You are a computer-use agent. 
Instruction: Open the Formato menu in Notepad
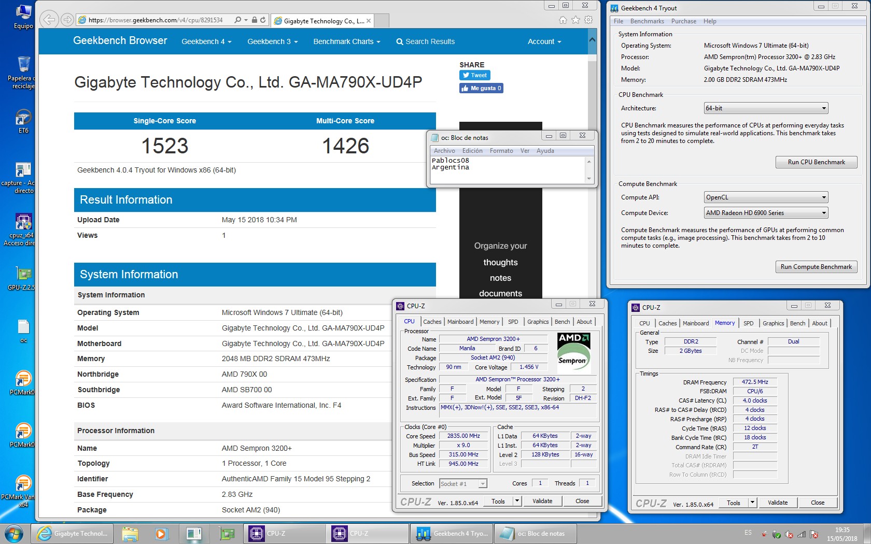click(x=501, y=151)
